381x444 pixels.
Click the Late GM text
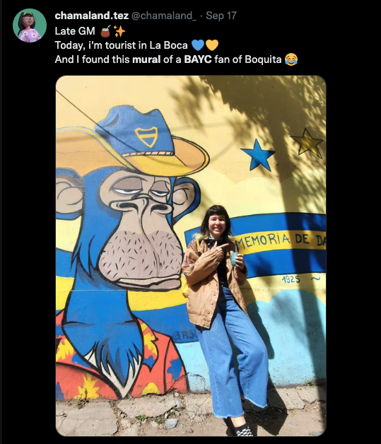point(75,31)
